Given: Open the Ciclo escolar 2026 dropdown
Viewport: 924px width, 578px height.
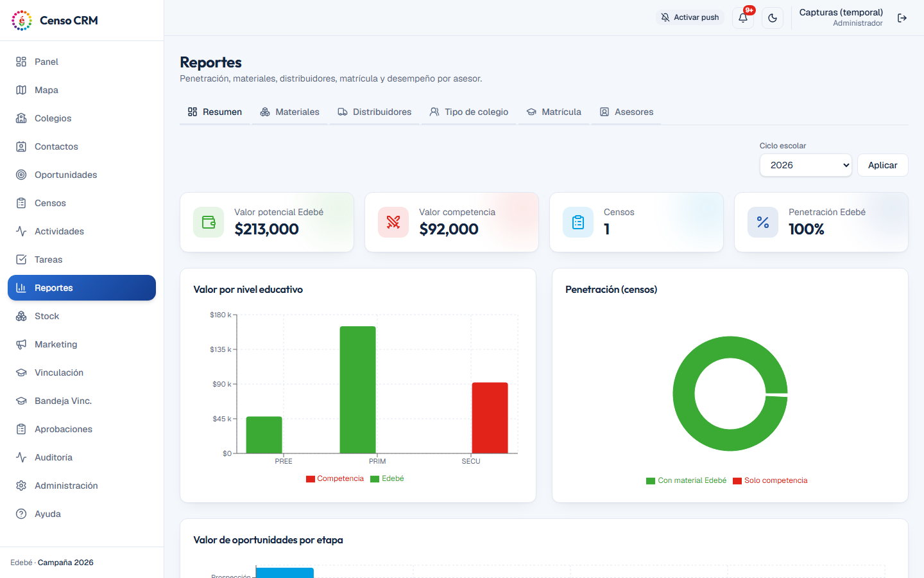Looking at the screenshot, I should tap(806, 165).
